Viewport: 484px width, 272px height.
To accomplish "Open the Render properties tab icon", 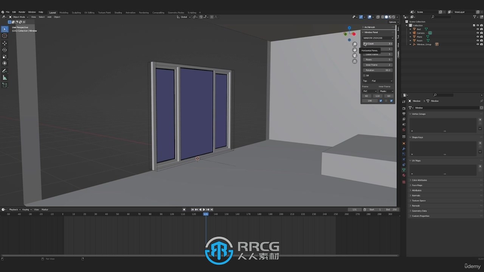I will 404,108.
